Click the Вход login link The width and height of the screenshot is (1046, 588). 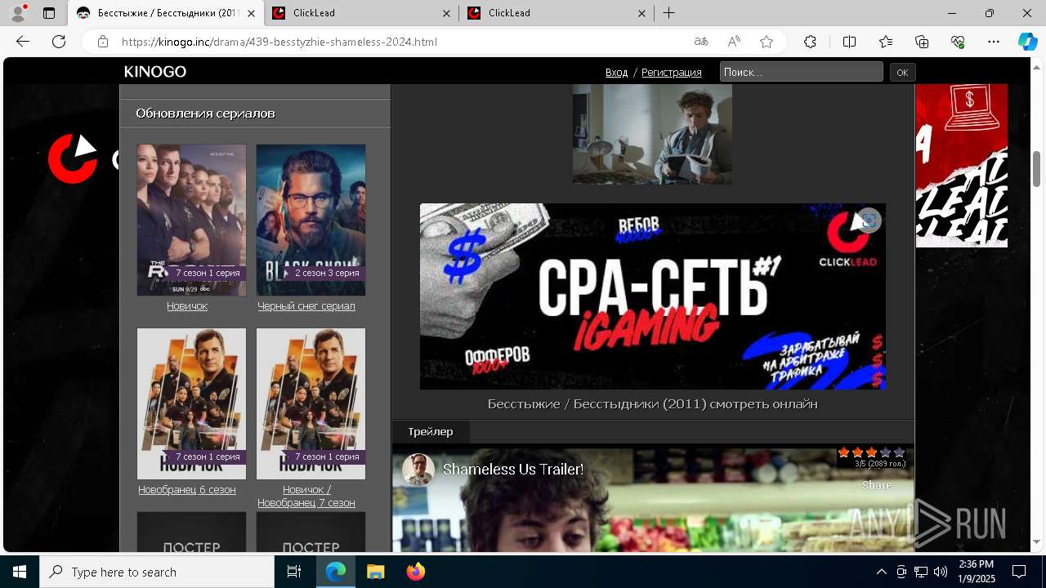coord(616,73)
